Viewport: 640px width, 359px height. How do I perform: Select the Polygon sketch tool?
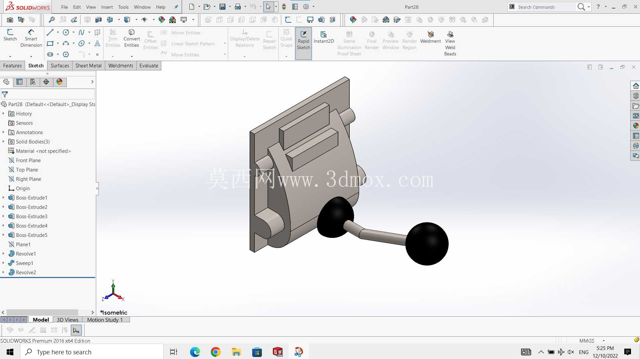coord(66,54)
